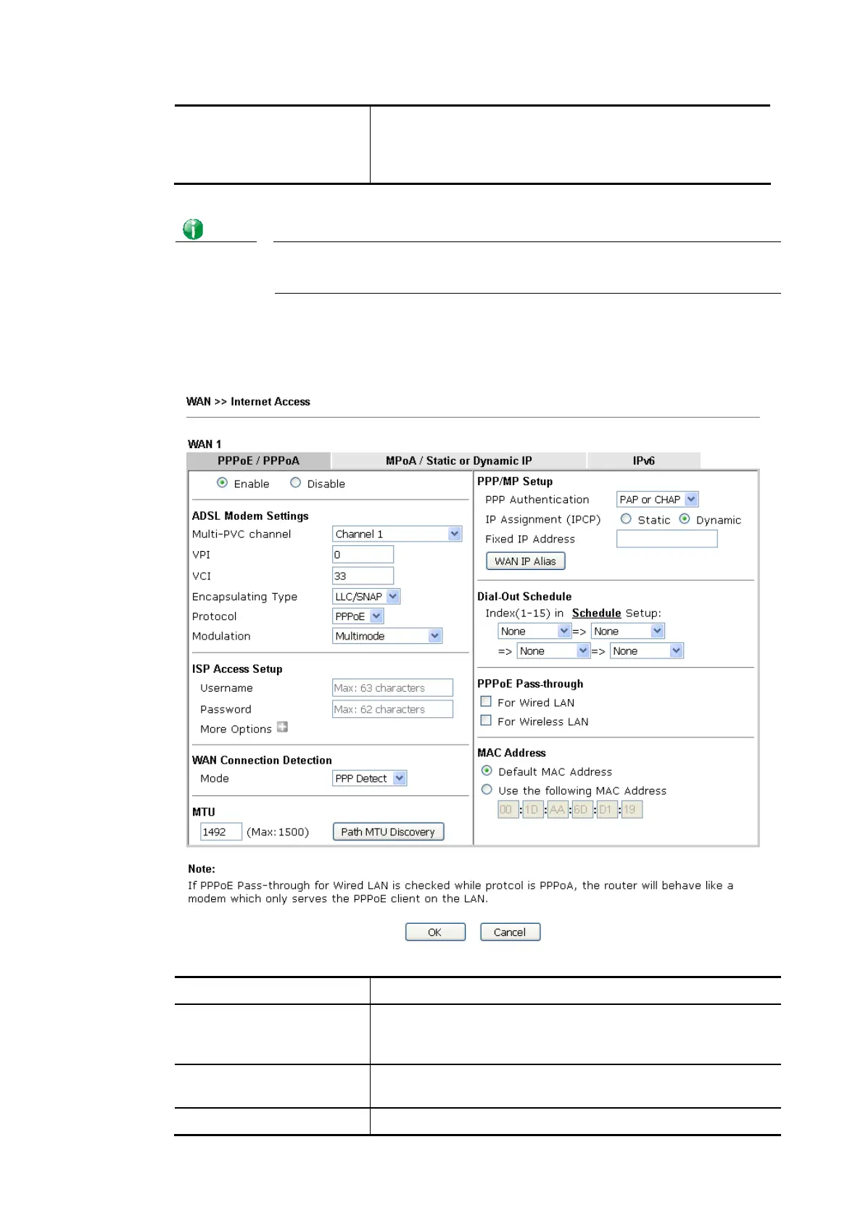Click MAC address octet field D1

coord(607,810)
